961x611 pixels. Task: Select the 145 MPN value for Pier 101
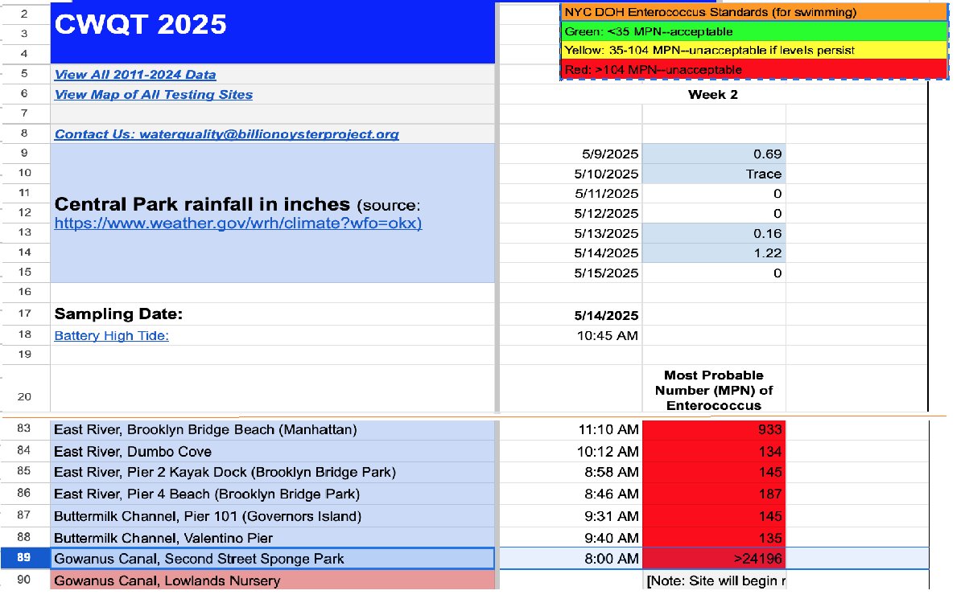click(x=714, y=516)
